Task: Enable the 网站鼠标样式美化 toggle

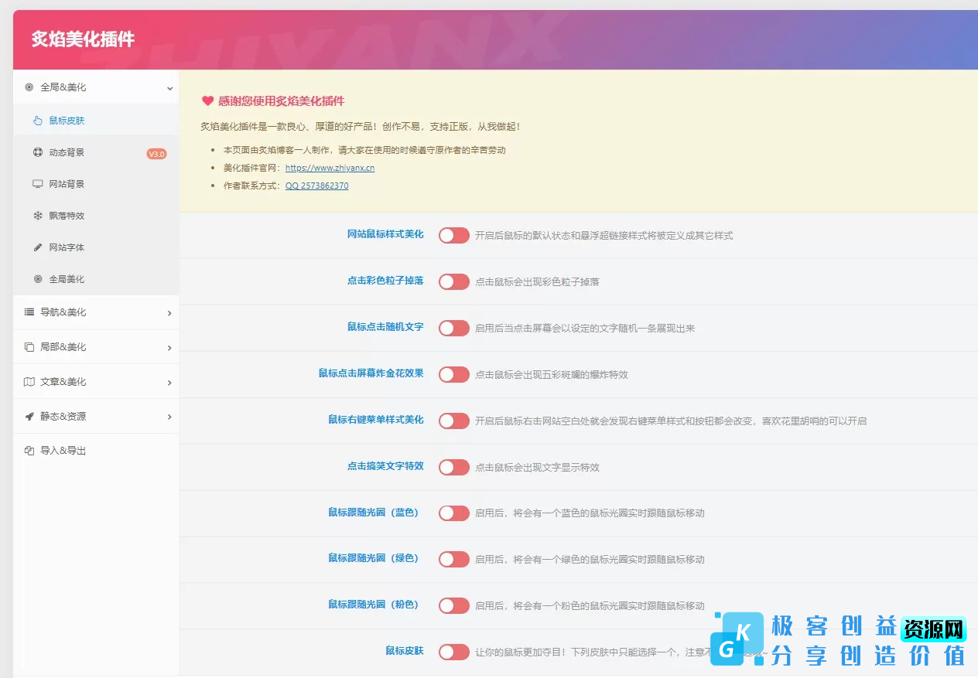Action: pos(453,235)
